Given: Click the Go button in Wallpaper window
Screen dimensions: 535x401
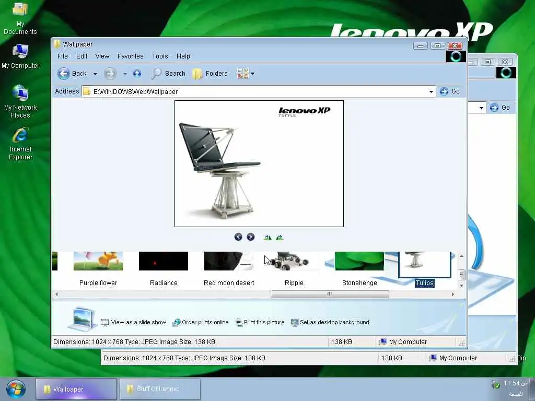Looking at the screenshot, I should (x=450, y=91).
